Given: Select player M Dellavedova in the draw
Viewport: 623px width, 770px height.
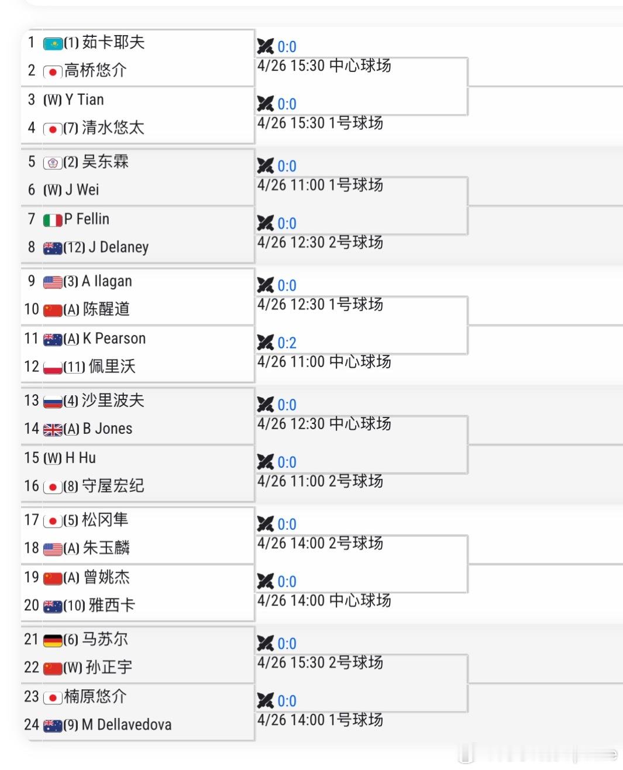Looking at the screenshot, I should tap(126, 725).
